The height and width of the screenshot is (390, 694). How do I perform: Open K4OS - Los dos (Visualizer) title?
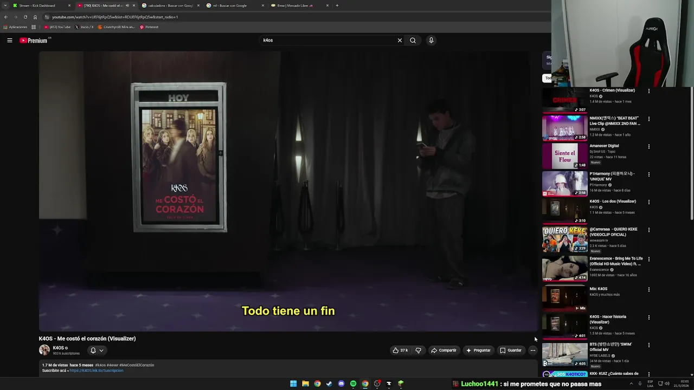(x=613, y=201)
